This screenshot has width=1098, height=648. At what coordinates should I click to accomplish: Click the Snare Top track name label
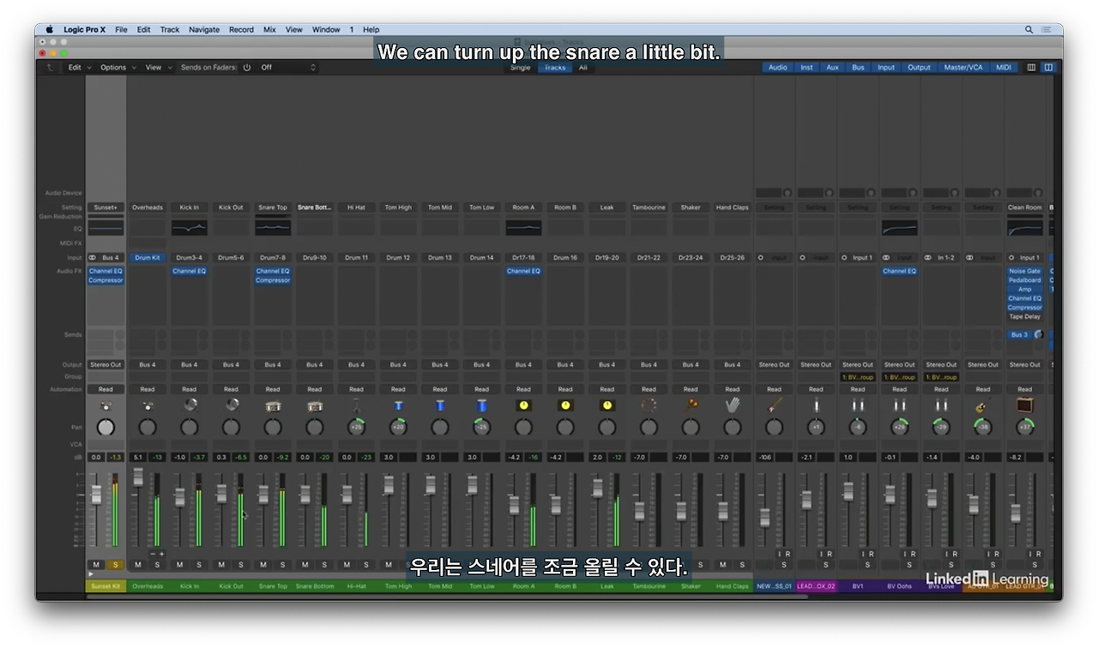coord(273,586)
